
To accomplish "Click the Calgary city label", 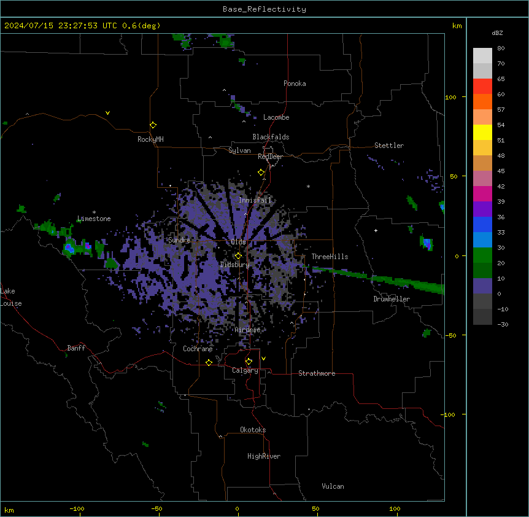I will point(245,370).
